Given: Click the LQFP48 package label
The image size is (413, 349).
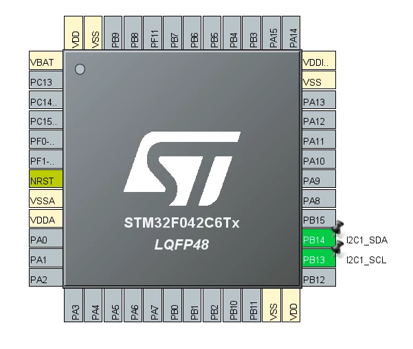Looking at the screenshot, I should (181, 245).
